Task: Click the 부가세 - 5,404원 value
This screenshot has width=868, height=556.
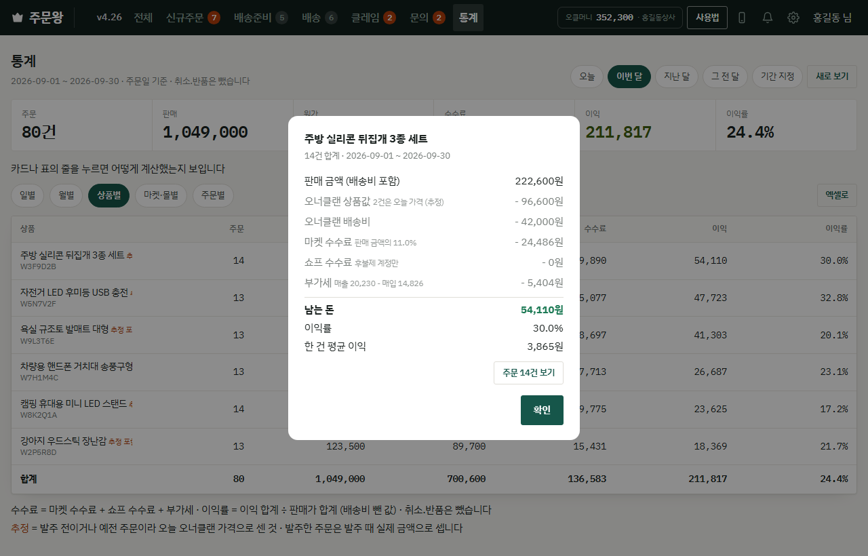Action: click(x=542, y=283)
